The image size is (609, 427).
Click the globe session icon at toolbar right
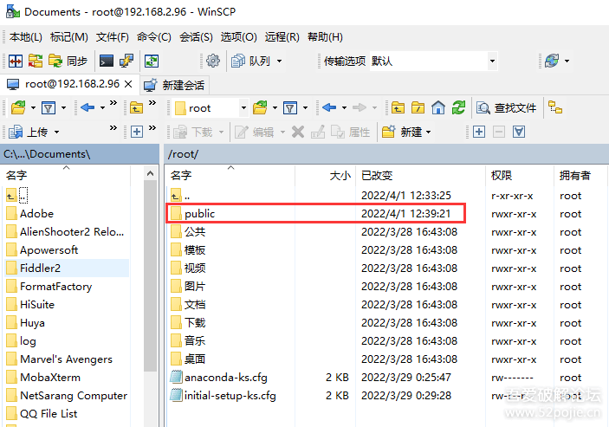(x=552, y=61)
